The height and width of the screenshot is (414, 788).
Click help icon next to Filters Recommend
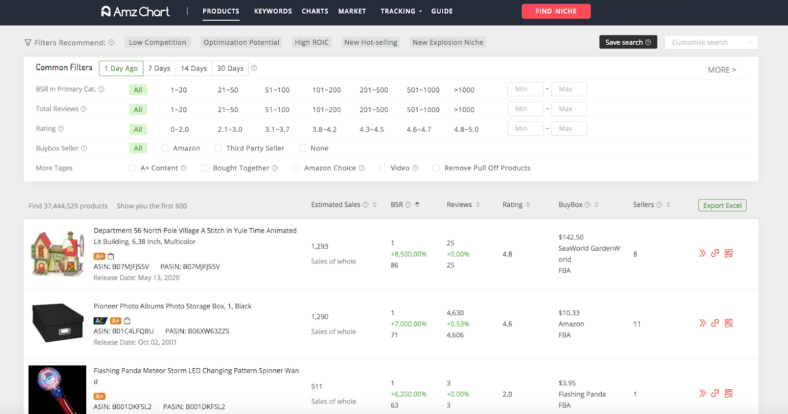pyautogui.click(x=111, y=42)
